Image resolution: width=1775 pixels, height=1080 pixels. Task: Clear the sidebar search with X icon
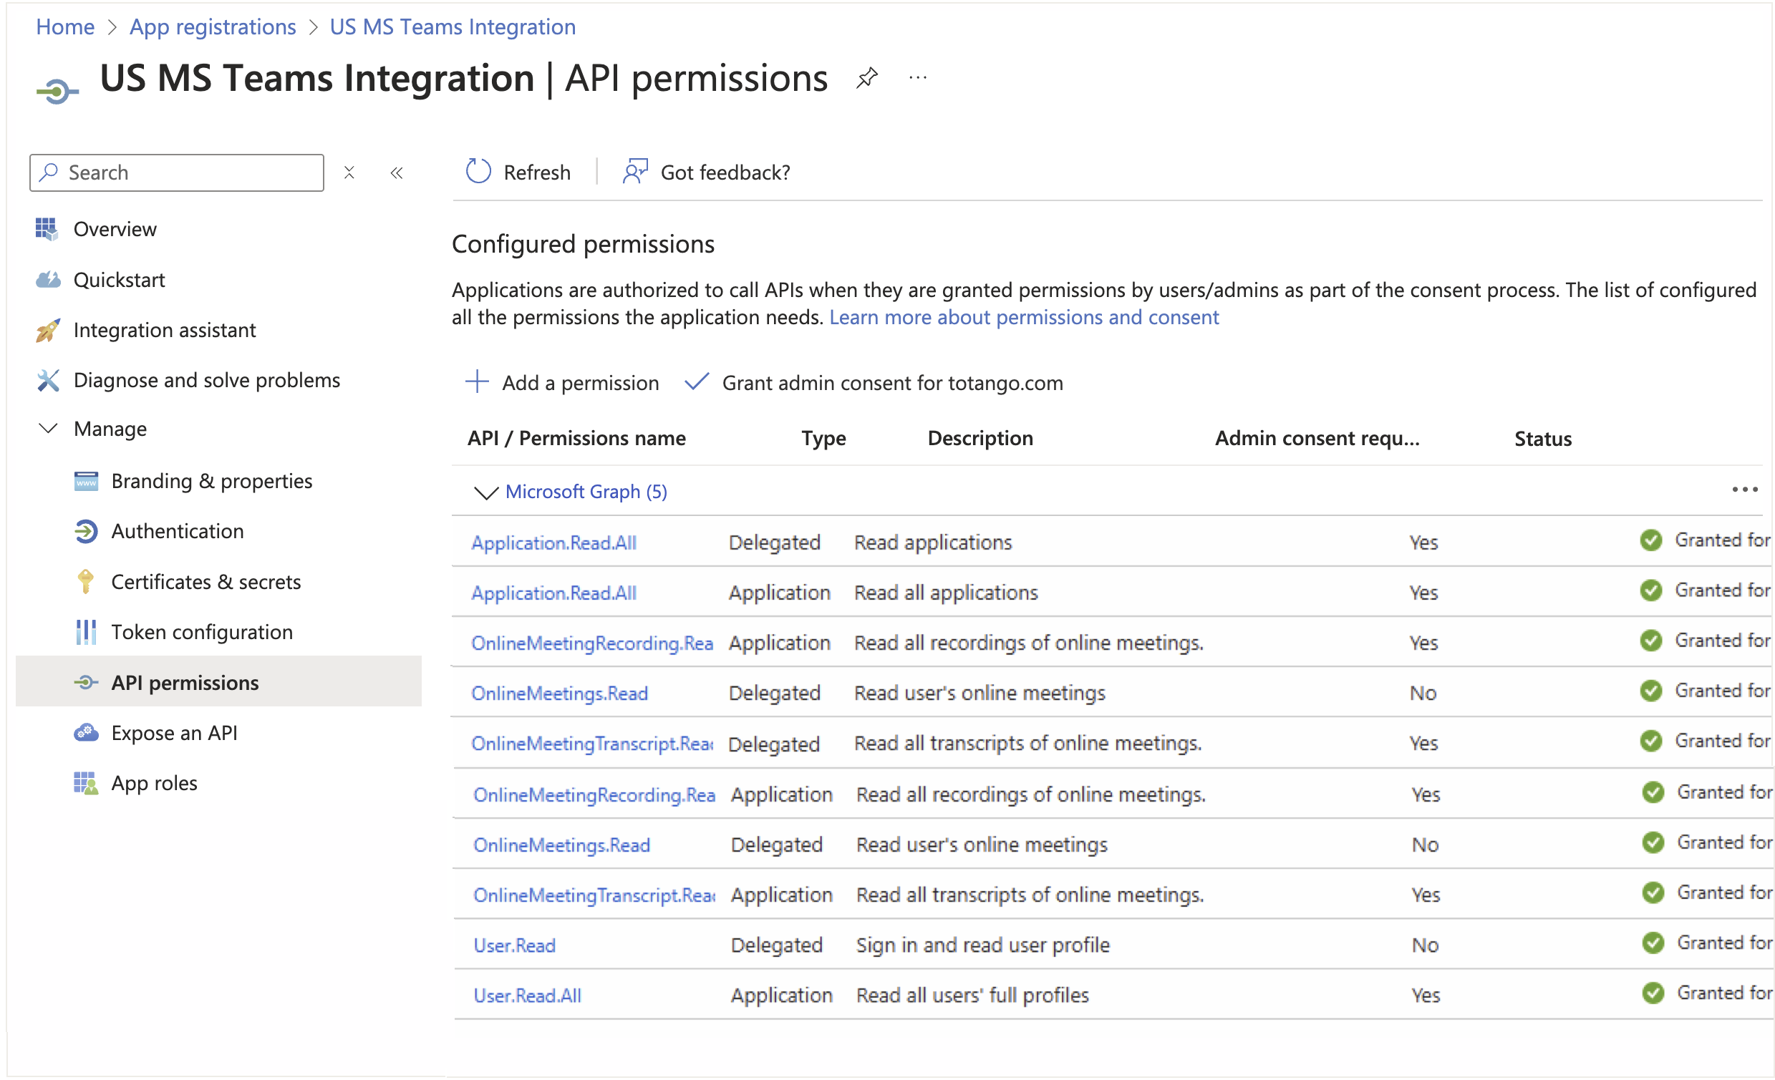pos(349,172)
